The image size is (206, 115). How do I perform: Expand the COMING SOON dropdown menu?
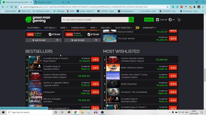(x=79, y=28)
